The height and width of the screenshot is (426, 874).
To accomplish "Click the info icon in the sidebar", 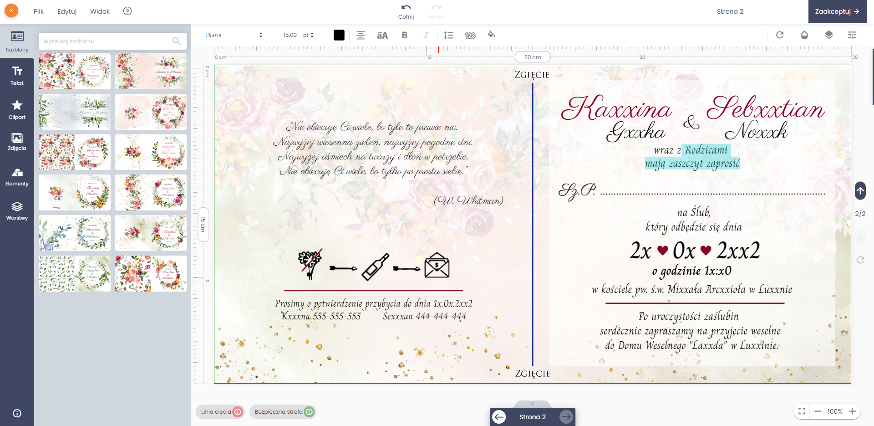I will [17, 413].
